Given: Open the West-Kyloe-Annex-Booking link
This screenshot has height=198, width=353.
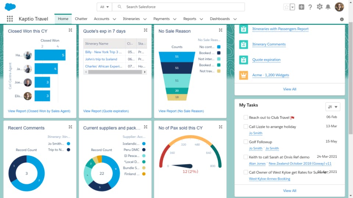Looking at the screenshot, I should [x=270, y=179].
